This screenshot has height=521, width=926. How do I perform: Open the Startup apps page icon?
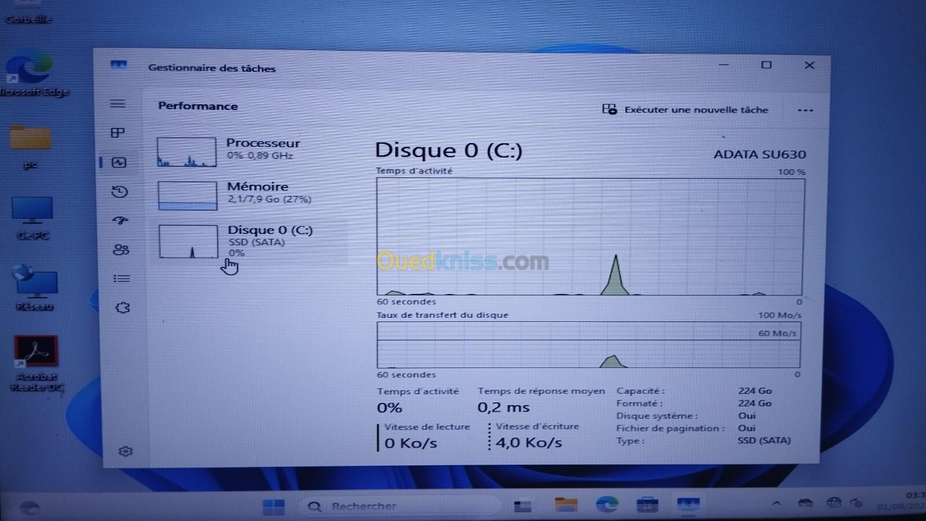point(120,221)
